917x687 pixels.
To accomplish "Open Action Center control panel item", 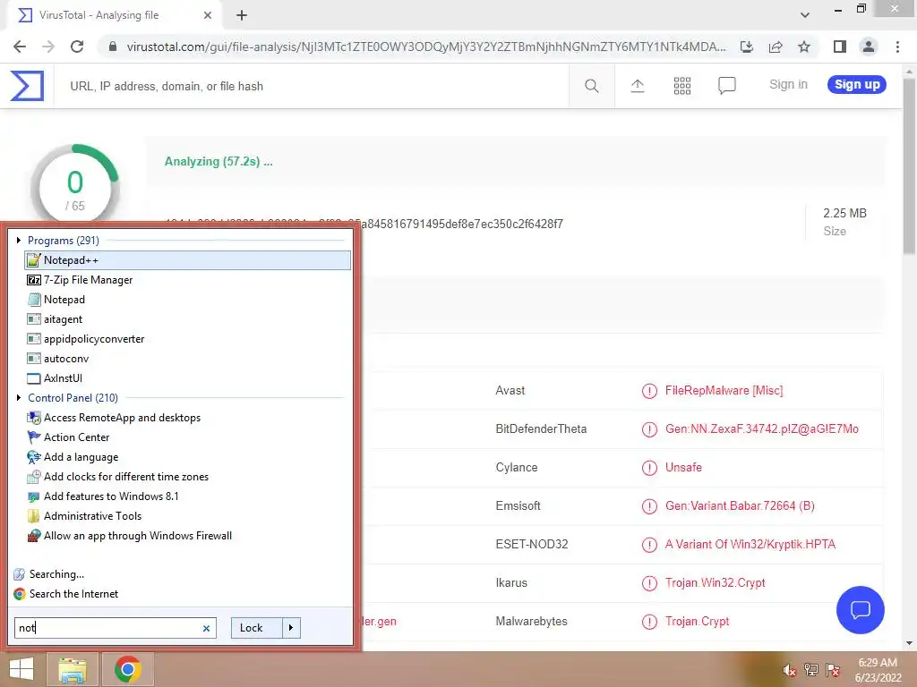I will 188,437.
